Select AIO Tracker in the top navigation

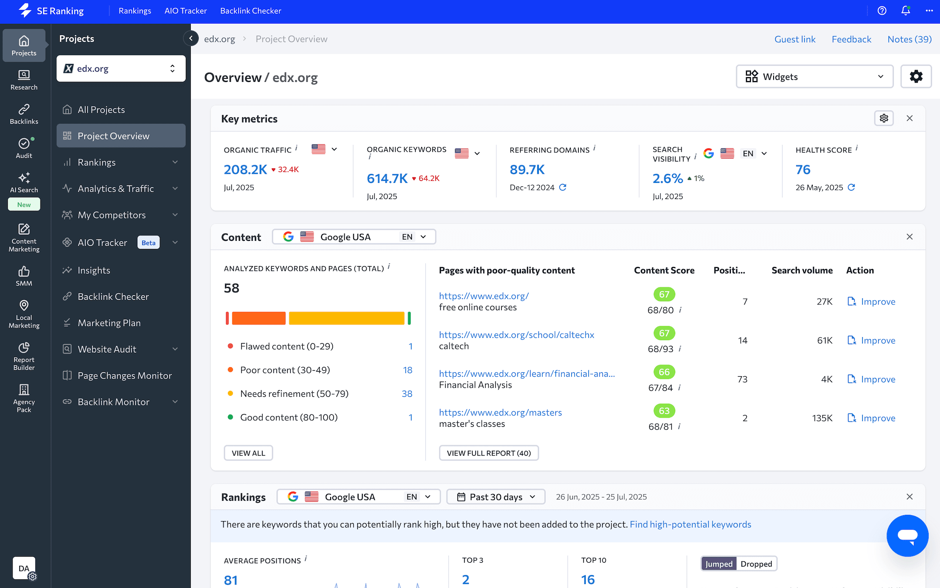click(186, 10)
